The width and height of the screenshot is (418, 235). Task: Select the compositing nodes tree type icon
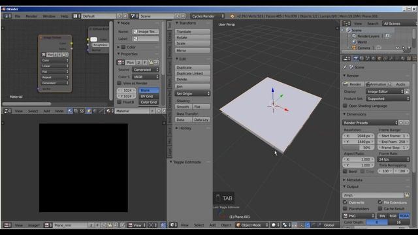[x=76, y=111]
